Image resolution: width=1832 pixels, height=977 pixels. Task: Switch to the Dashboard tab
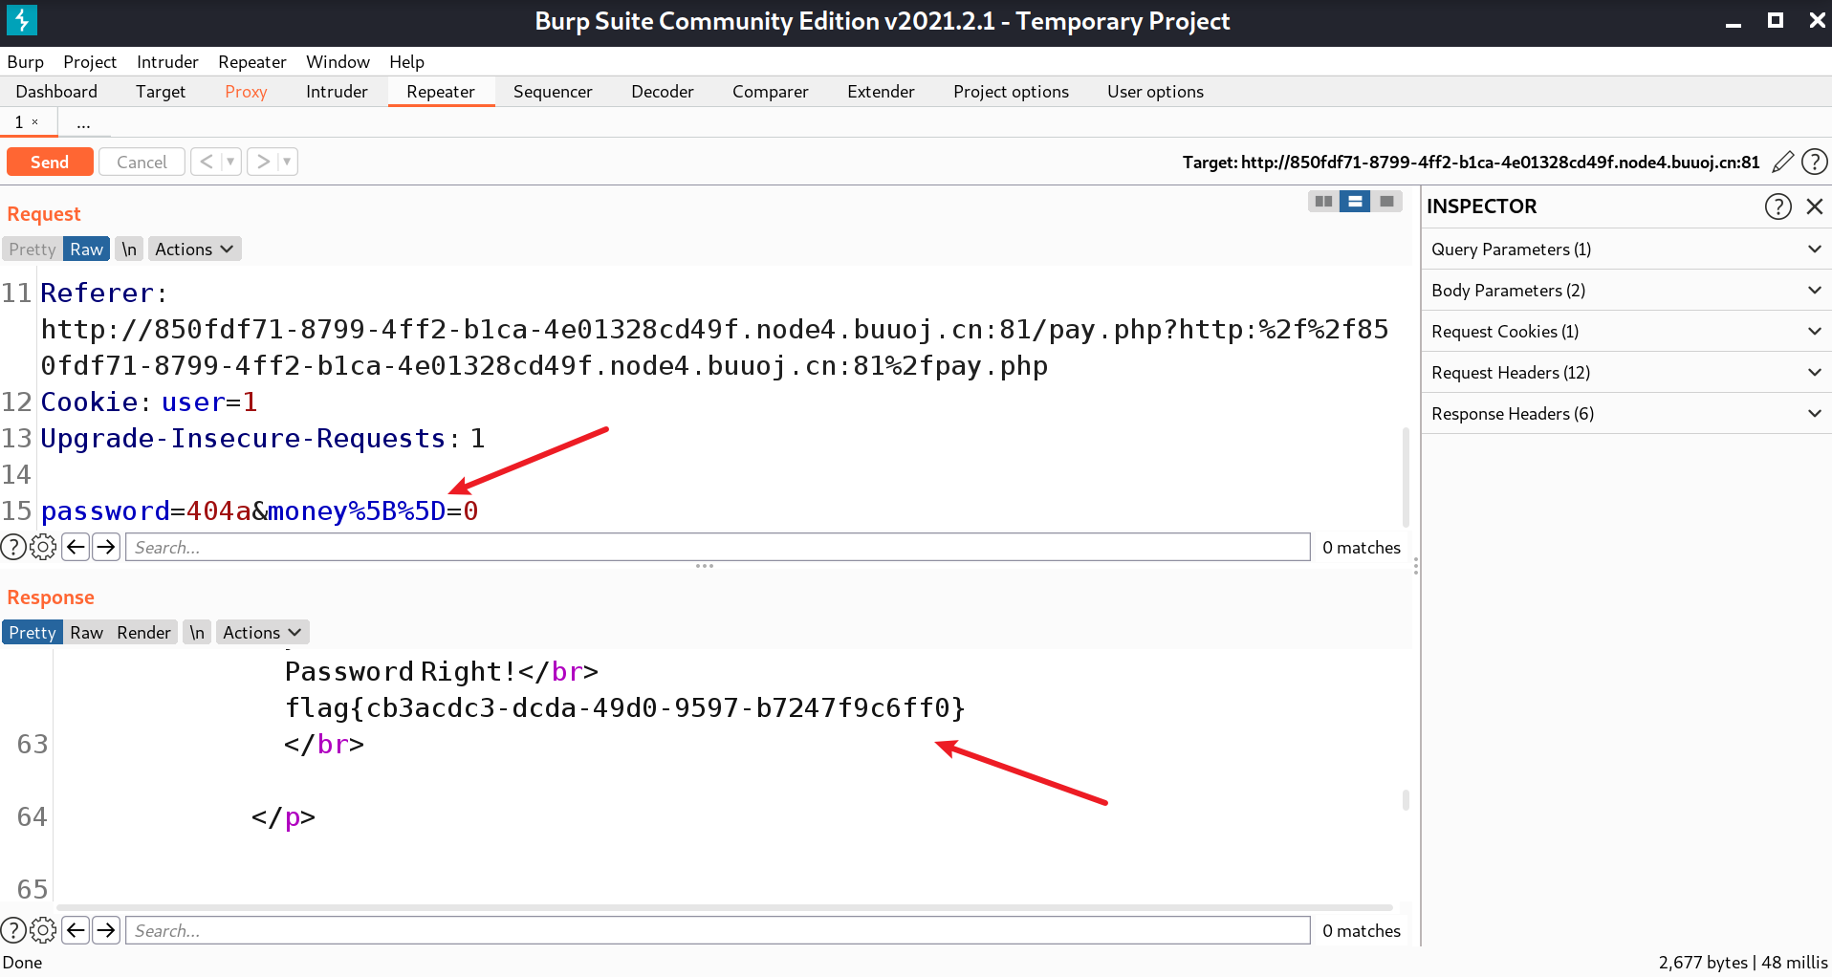pyautogui.click(x=56, y=92)
